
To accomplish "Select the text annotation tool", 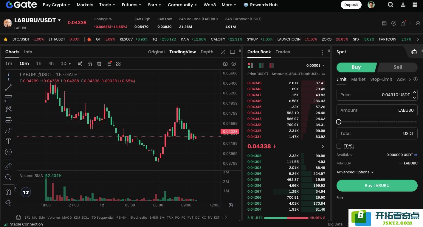I will pos(8,141).
